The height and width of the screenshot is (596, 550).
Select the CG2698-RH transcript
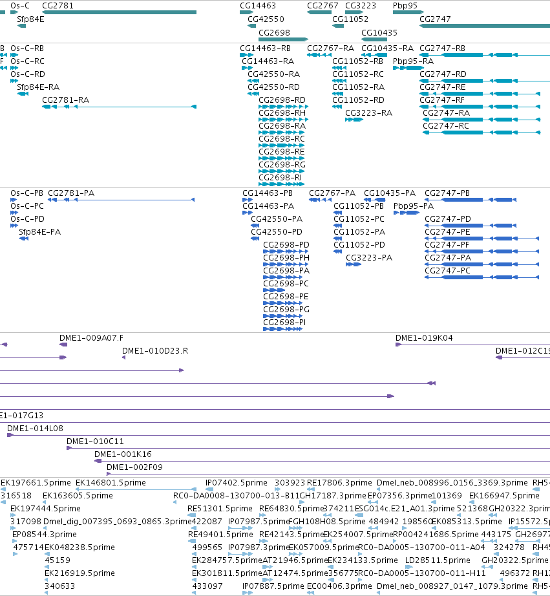coord(283,120)
